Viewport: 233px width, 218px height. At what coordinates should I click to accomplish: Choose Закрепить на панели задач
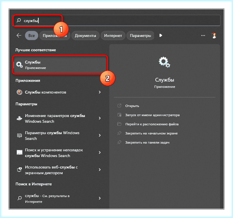[147, 142]
